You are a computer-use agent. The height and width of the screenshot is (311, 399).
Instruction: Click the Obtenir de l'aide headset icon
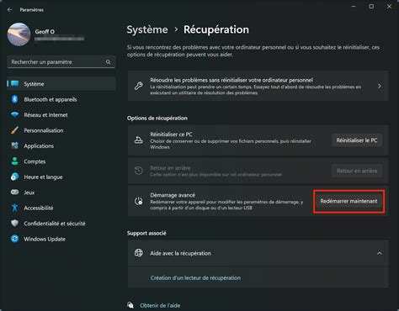(130, 305)
